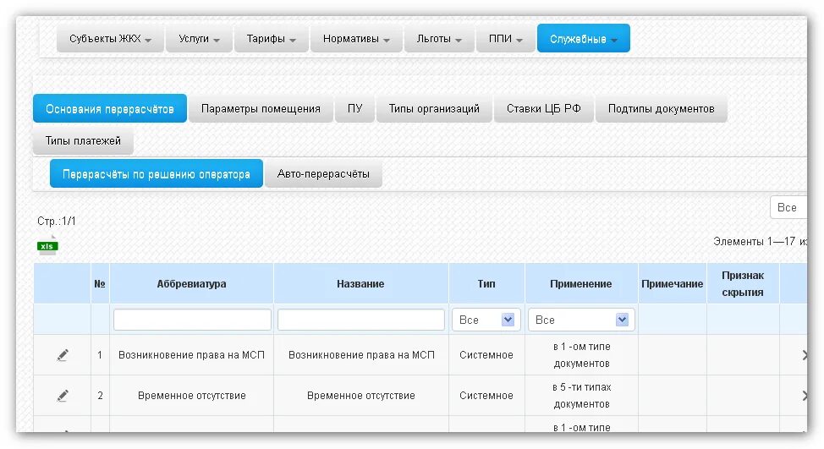The height and width of the screenshot is (449, 824).
Task: Focus the Аббревиатура filter input
Action: [x=192, y=320]
